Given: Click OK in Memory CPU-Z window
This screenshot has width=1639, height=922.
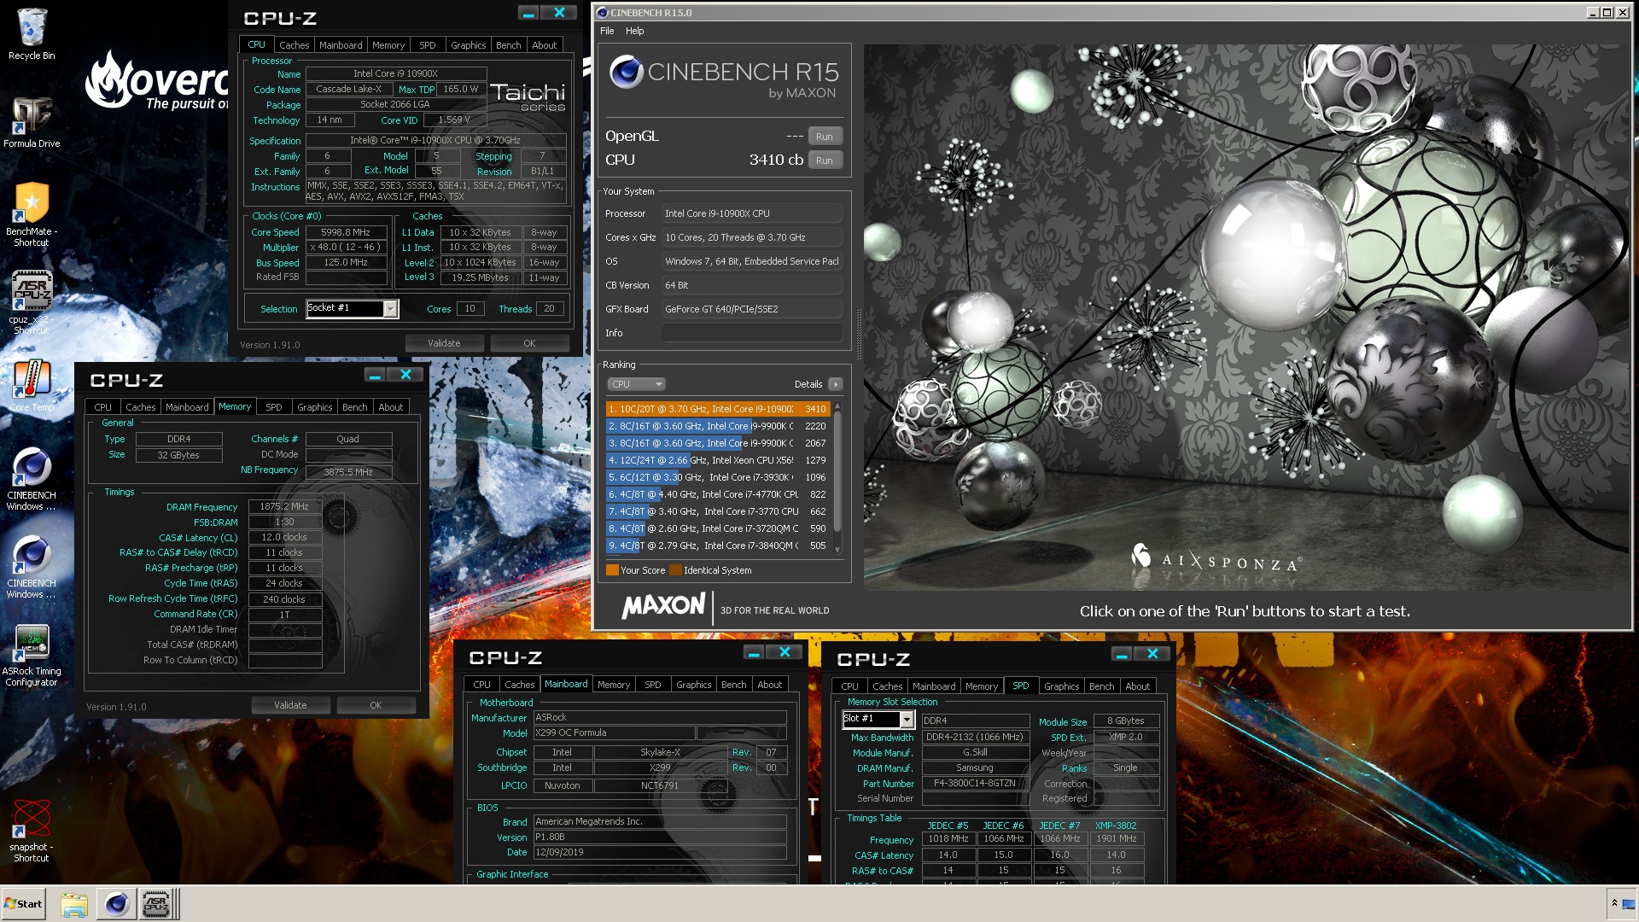Looking at the screenshot, I should click(x=376, y=705).
